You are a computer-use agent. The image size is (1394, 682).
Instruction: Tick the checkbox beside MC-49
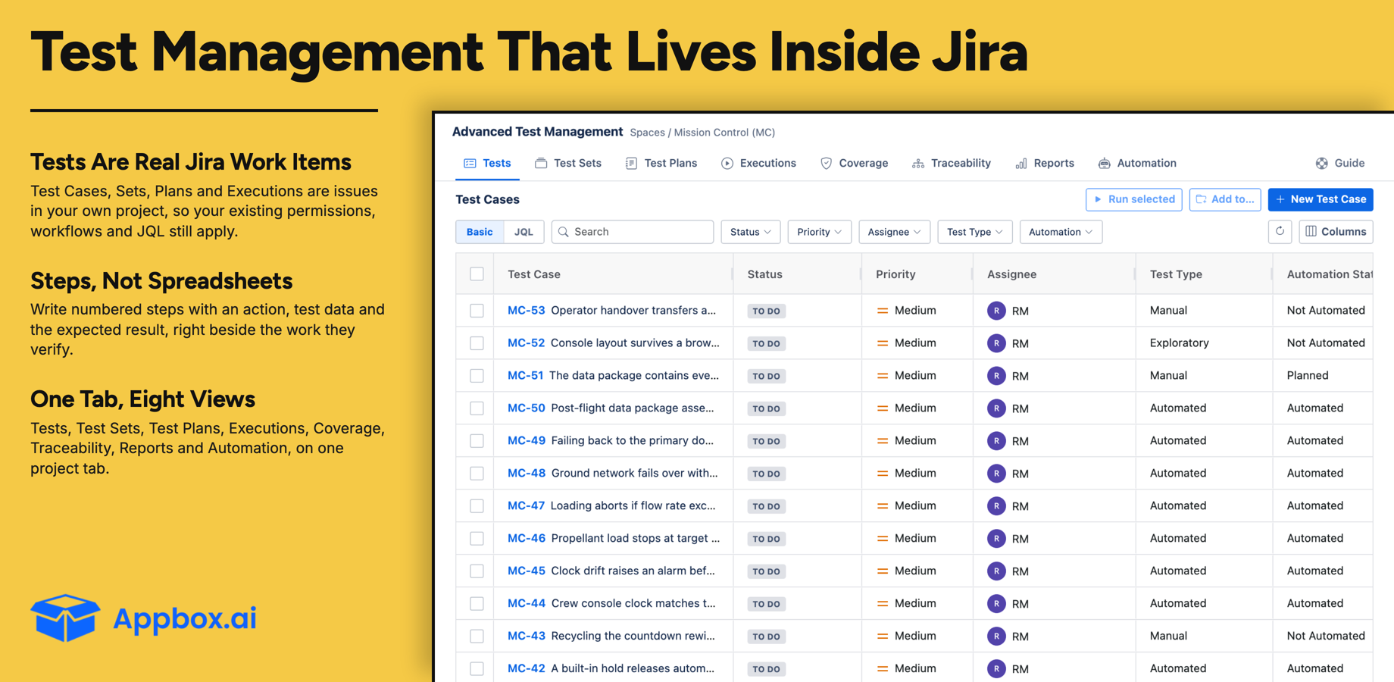pyautogui.click(x=477, y=441)
